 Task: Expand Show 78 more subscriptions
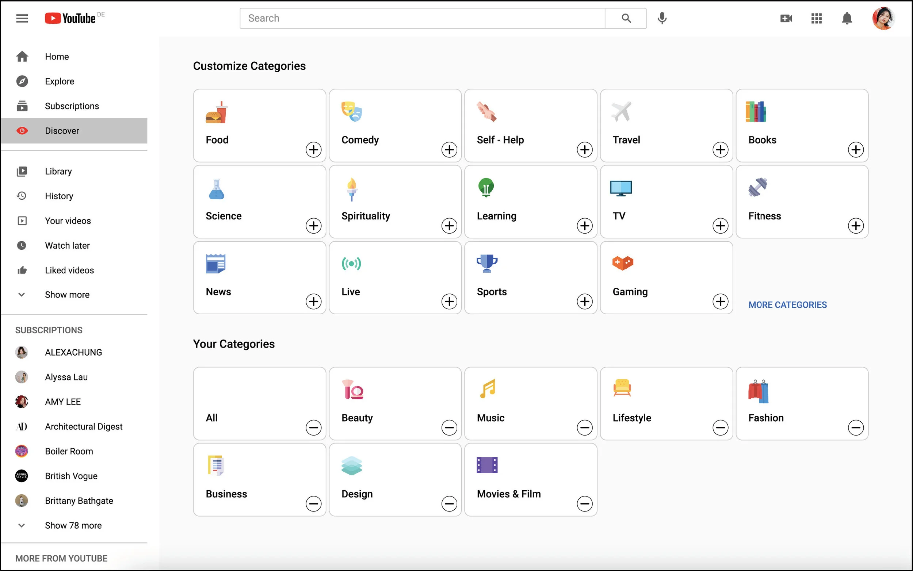point(73,525)
